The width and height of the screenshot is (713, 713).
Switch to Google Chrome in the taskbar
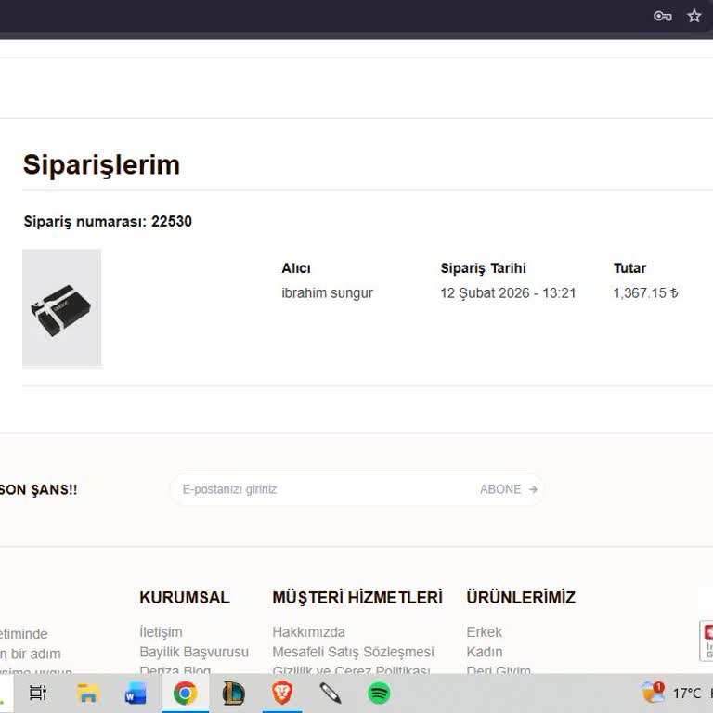pyautogui.click(x=185, y=693)
